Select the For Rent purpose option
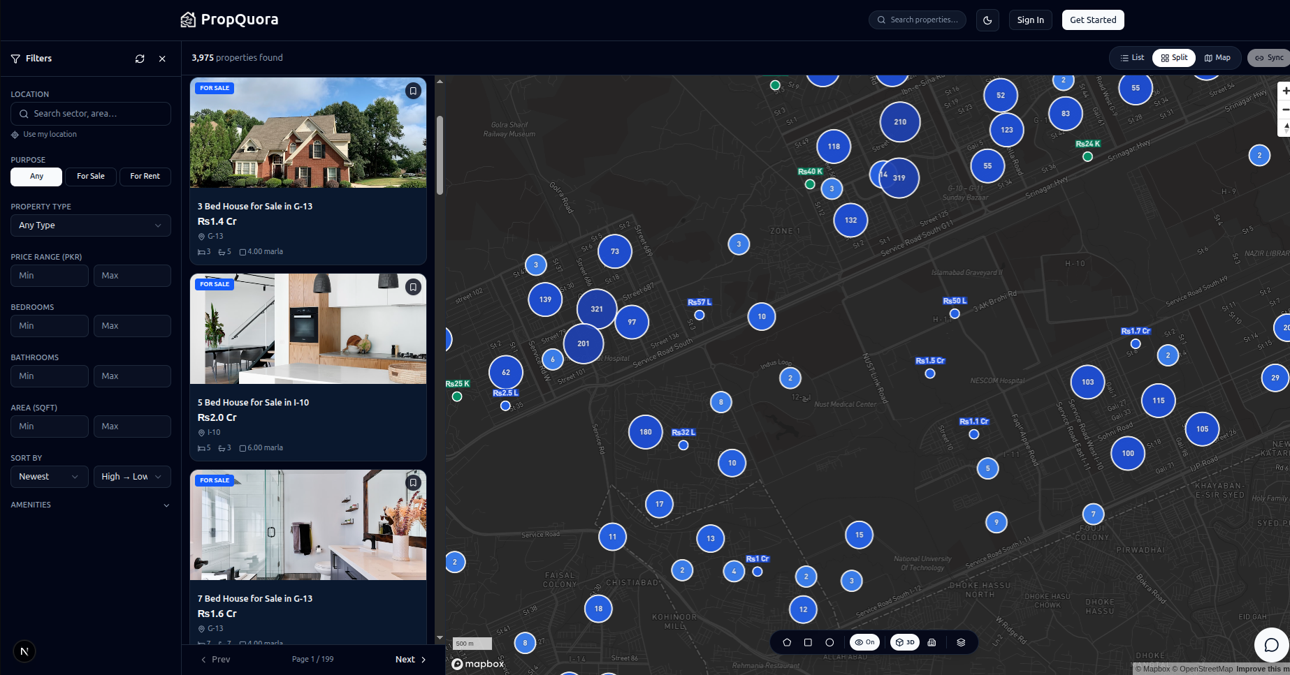 (x=145, y=177)
